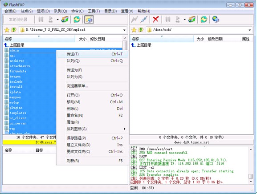
Task: Click the right toolbar transfer queue play icon
Action: (x=178, y=20)
